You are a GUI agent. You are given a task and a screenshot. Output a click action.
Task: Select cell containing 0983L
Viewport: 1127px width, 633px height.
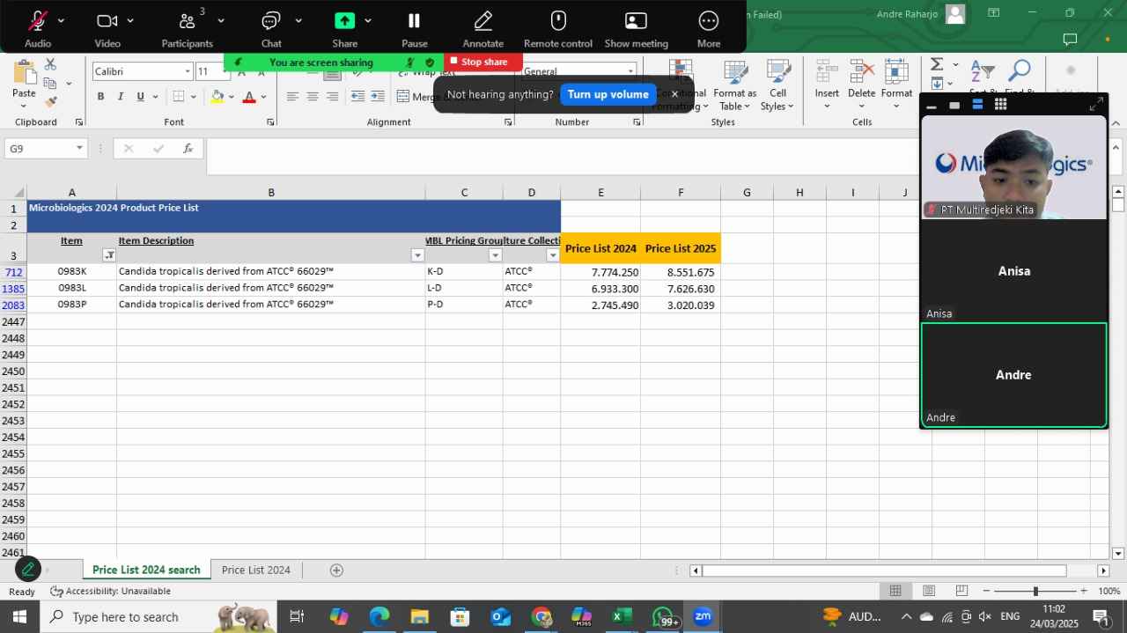click(72, 288)
